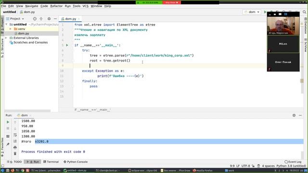Switch to Mozilla Firefox taskbar window
308x173 pixels.
(x=203, y=171)
